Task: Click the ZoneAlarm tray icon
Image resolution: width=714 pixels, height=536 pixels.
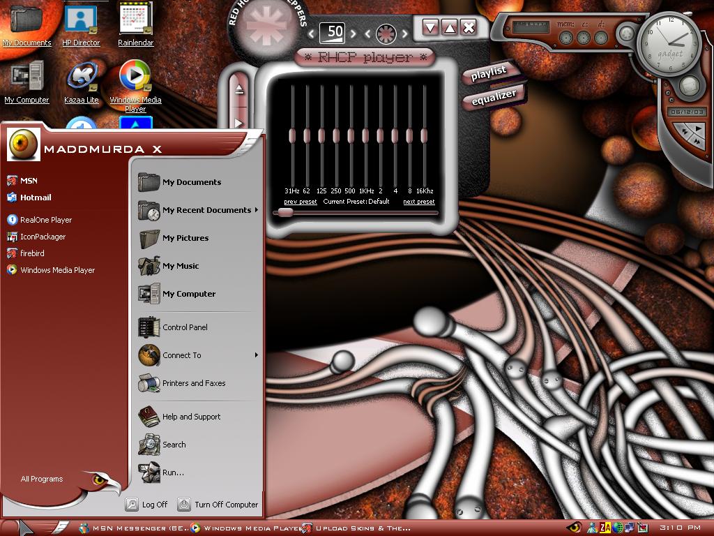Action: coord(605,528)
